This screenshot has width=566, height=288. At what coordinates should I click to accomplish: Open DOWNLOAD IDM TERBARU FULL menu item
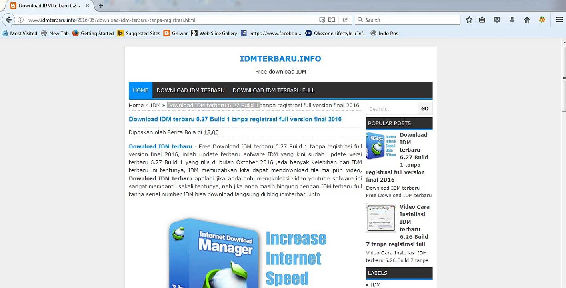(274, 90)
